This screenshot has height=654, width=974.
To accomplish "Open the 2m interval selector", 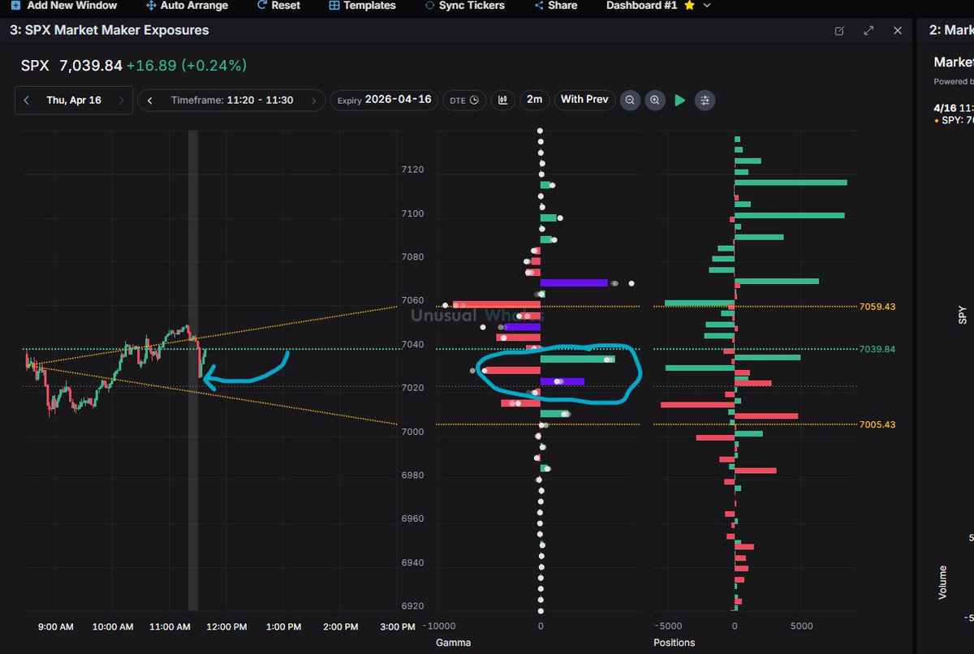I will (x=534, y=100).
